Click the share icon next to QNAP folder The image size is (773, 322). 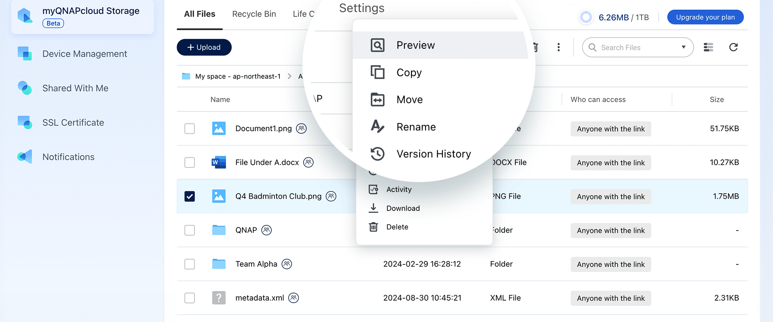(x=267, y=230)
